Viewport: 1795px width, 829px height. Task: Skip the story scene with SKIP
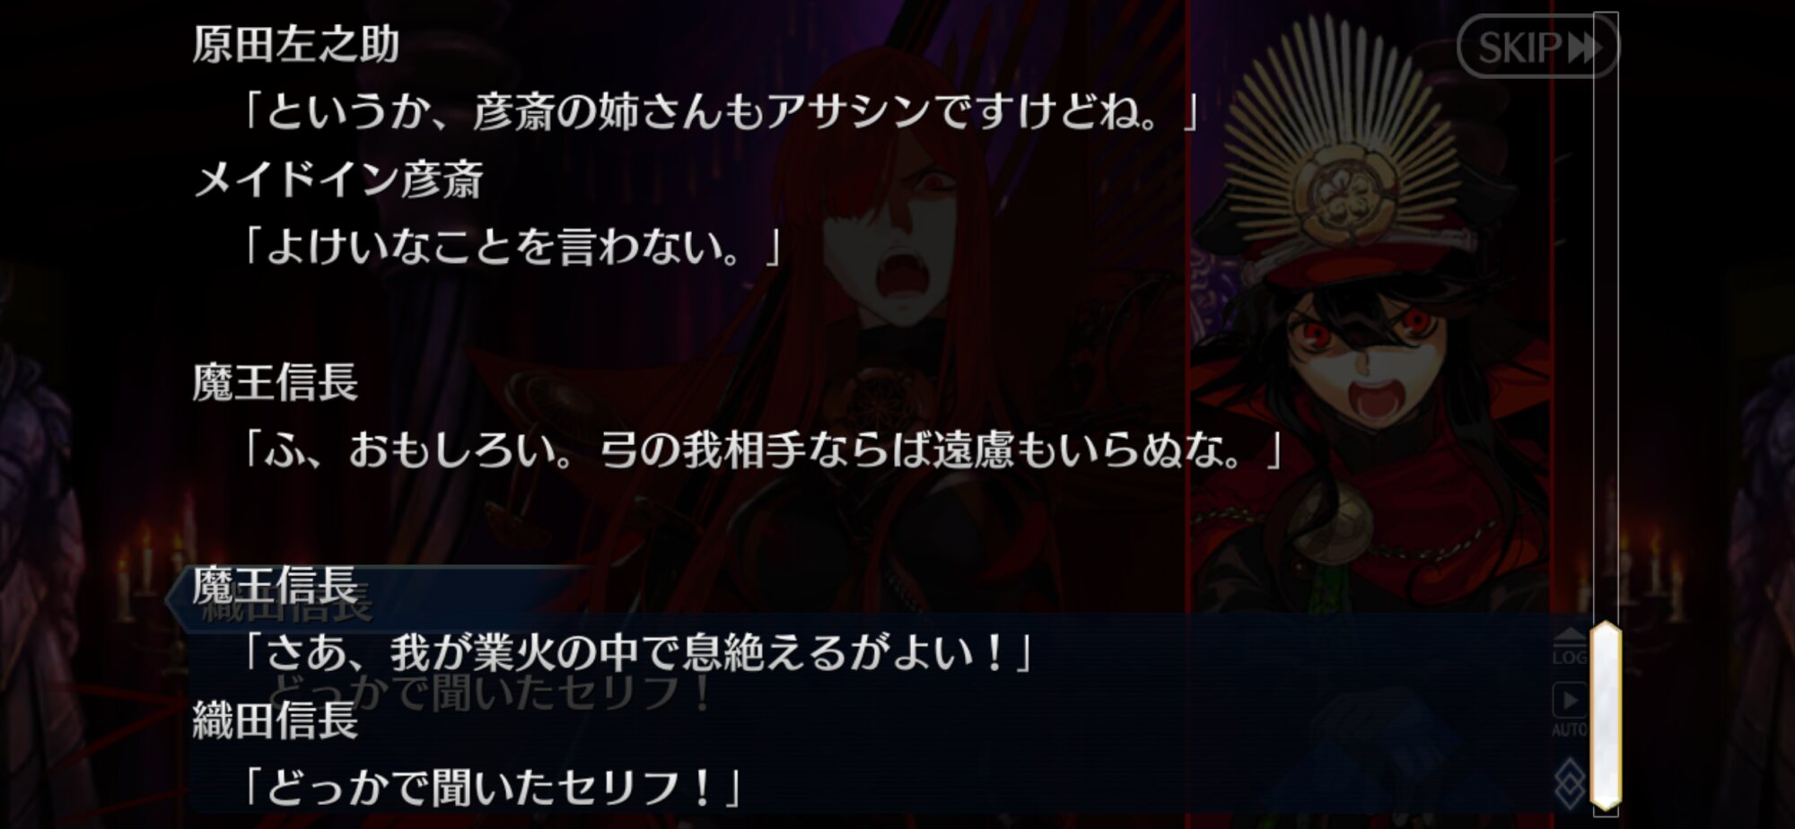(x=1537, y=47)
